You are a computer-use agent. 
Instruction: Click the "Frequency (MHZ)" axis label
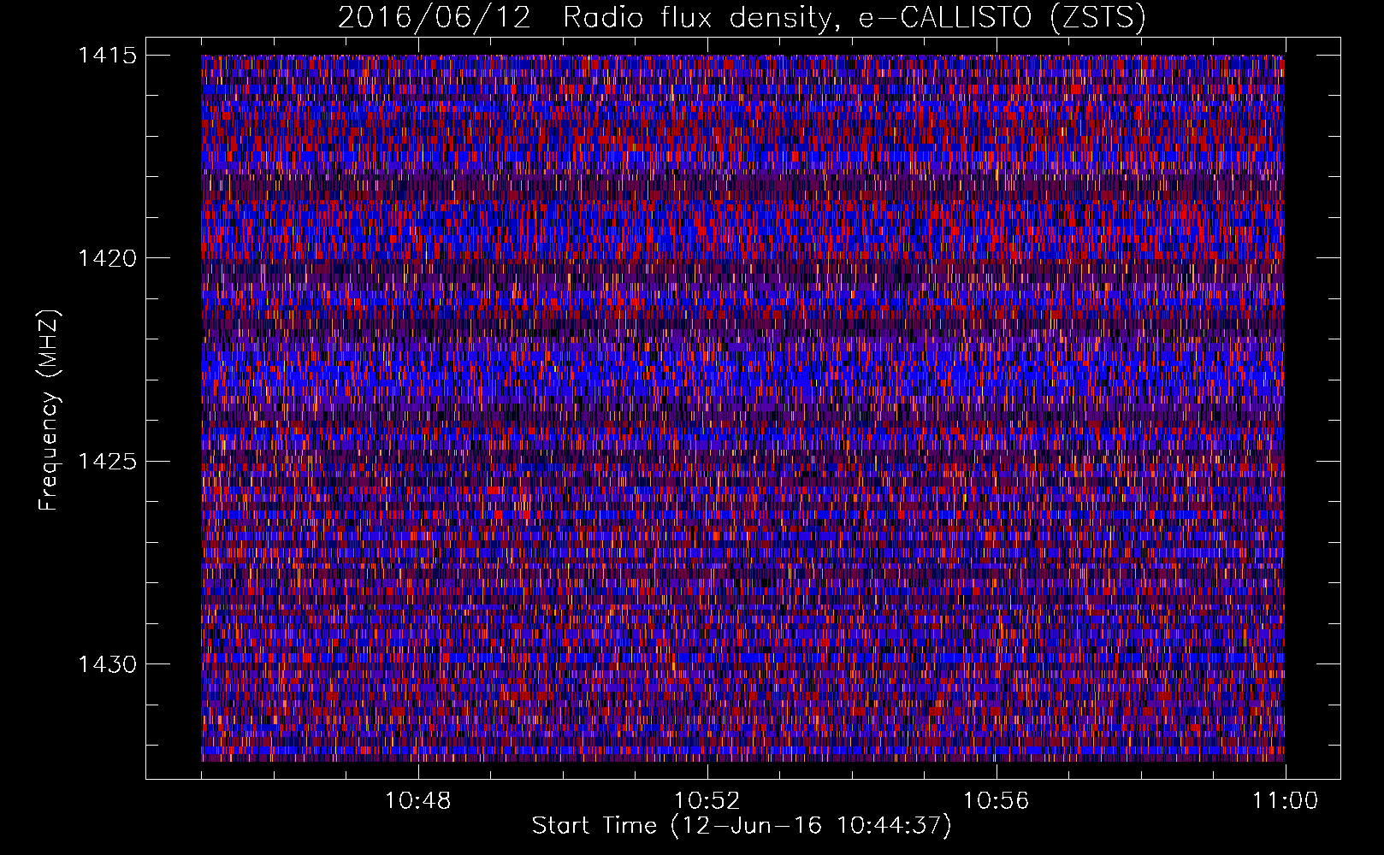pyautogui.click(x=50, y=410)
